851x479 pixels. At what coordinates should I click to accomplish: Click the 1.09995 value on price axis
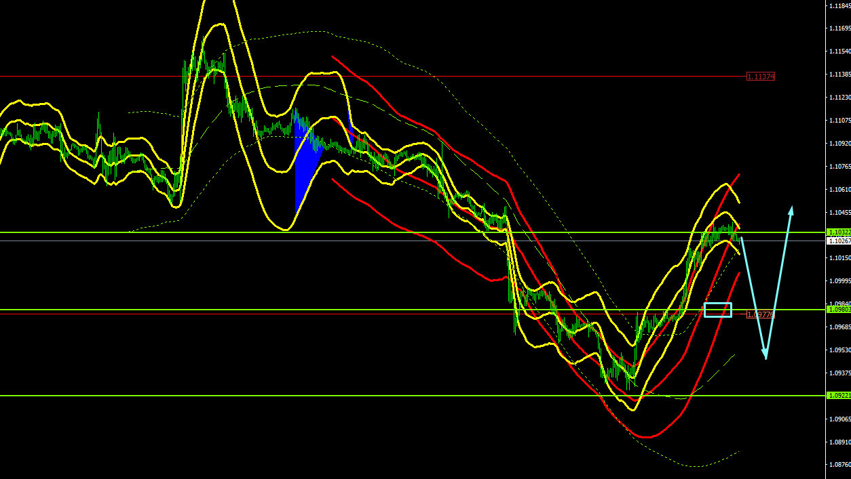click(839, 281)
